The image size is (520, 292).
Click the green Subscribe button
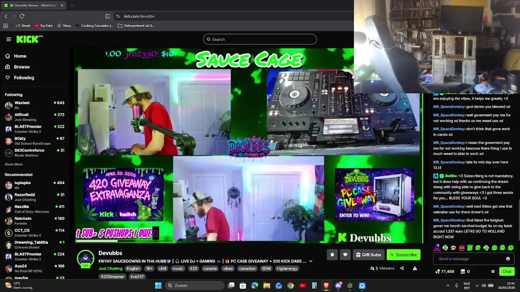click(403, 255)
